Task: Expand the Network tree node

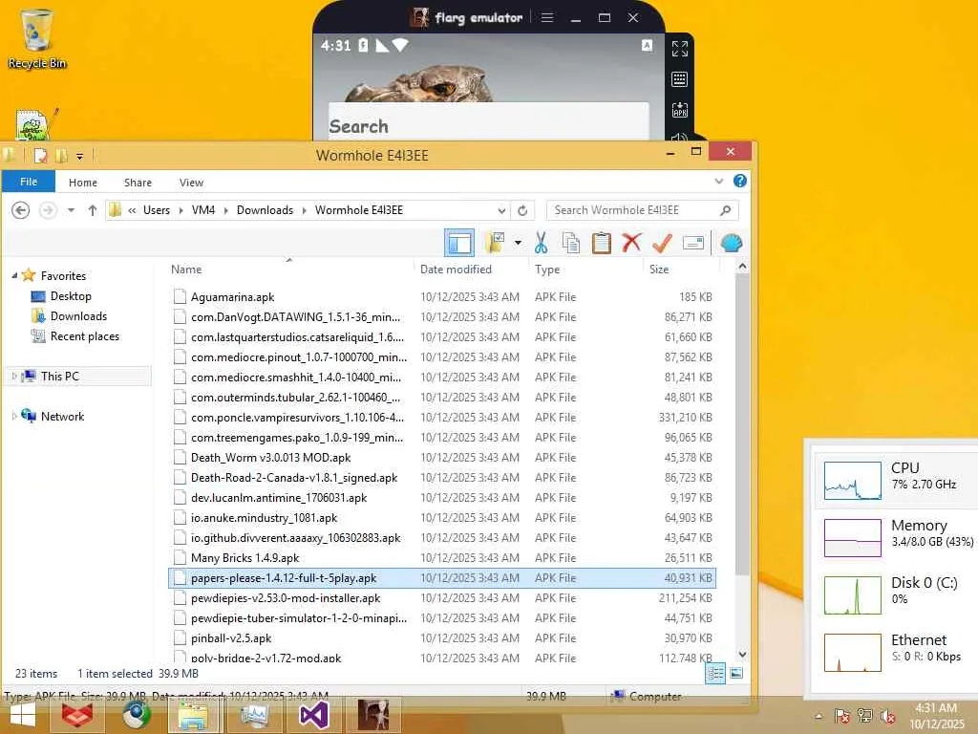Action: tap(14, 416)
